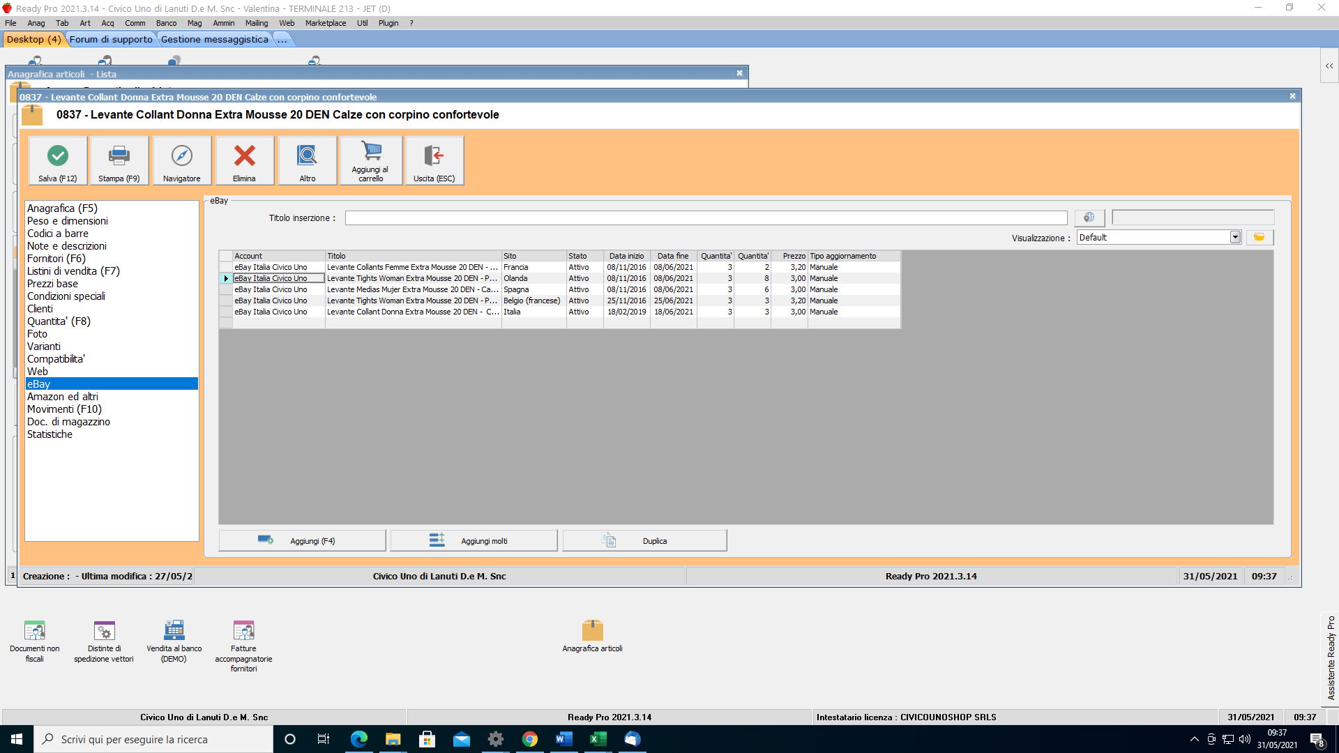Click the Stato column header

(x=584, y=256)
